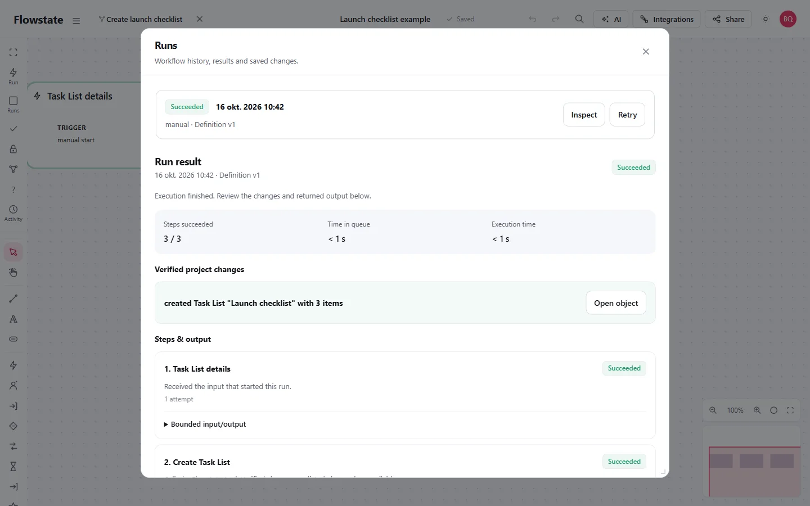Click the Launch checklist example document title
This screenshot has width=810, height=506.
[385, 19]
